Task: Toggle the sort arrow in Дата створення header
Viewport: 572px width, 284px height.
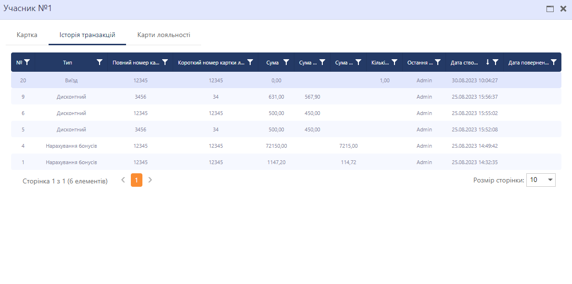Action: (487, 62)
